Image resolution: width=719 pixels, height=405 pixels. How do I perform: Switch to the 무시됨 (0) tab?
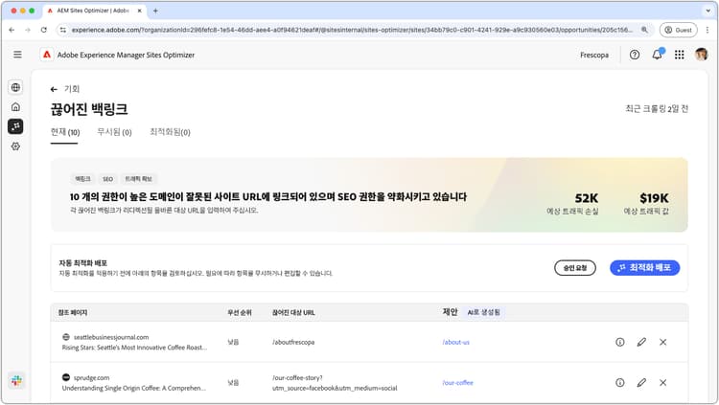[114, 132]
